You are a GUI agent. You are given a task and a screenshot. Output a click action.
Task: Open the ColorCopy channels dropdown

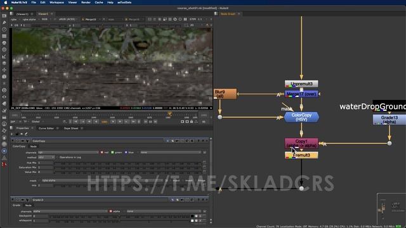69,153
